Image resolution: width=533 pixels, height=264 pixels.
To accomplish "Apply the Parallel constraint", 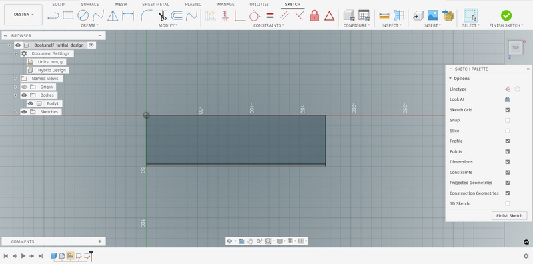I will click(284, 15).
